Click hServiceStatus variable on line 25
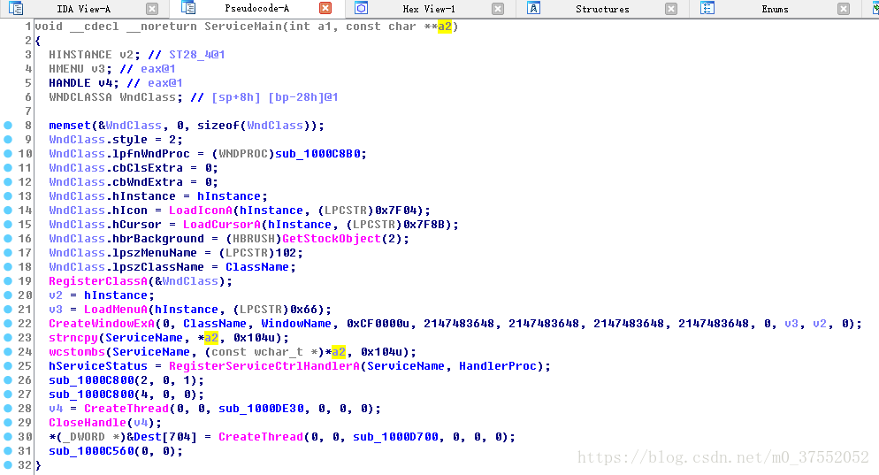The height and width of the screenshot is (475, 879). pos(98,365)
